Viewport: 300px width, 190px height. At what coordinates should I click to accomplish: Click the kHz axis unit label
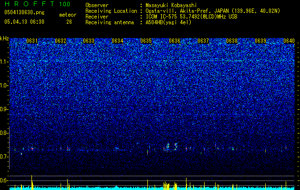coord(4,38)
